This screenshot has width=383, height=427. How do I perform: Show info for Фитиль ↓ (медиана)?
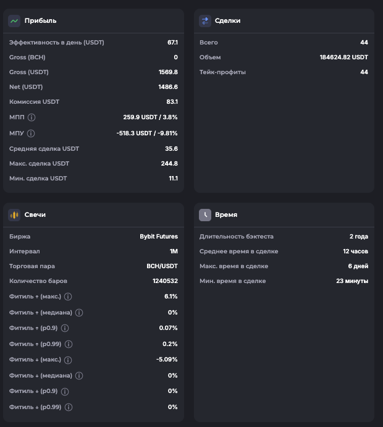click(x=79, y=376)
